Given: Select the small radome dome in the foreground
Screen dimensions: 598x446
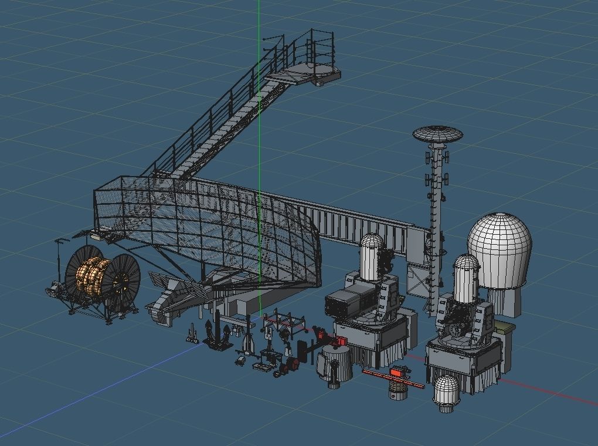Looking at the screenshot, I should pos(447,393).
